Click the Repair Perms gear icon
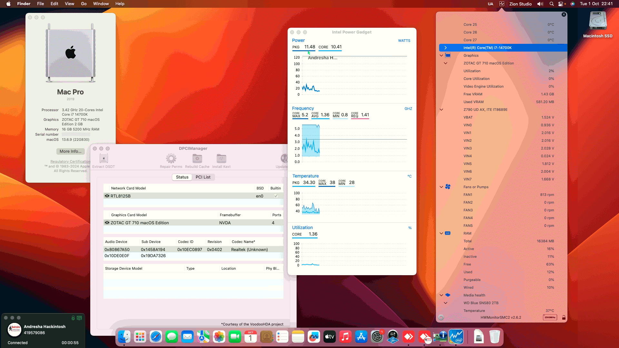 [171, 158]
